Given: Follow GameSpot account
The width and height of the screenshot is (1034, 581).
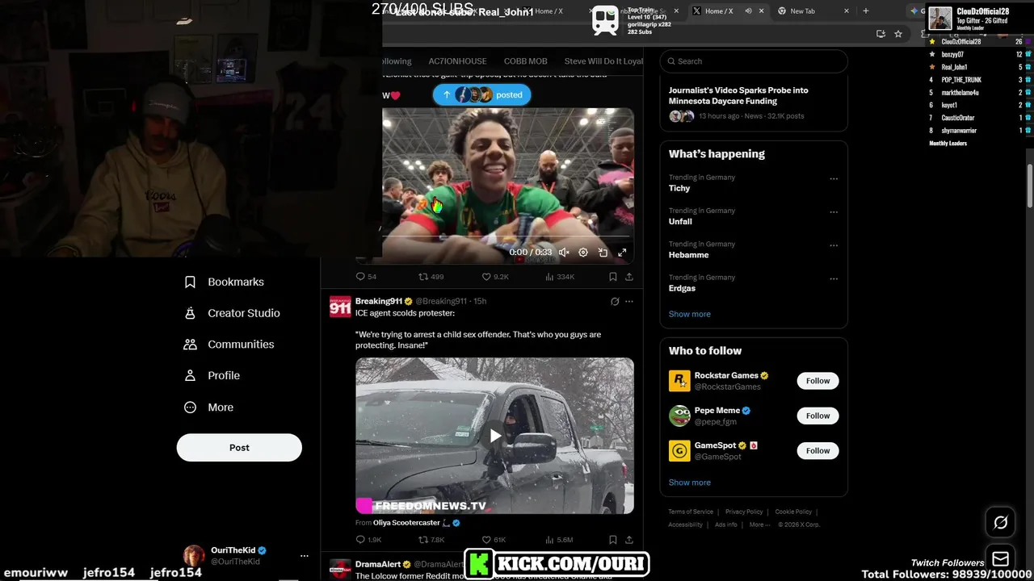Looking at the screenshot, I should coord(818,451).
